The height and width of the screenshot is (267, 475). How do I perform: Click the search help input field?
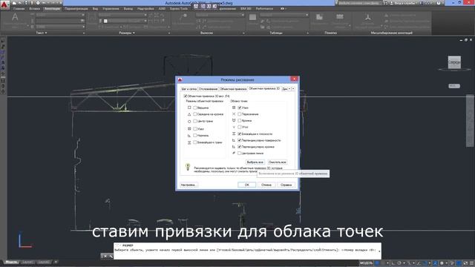359,3
